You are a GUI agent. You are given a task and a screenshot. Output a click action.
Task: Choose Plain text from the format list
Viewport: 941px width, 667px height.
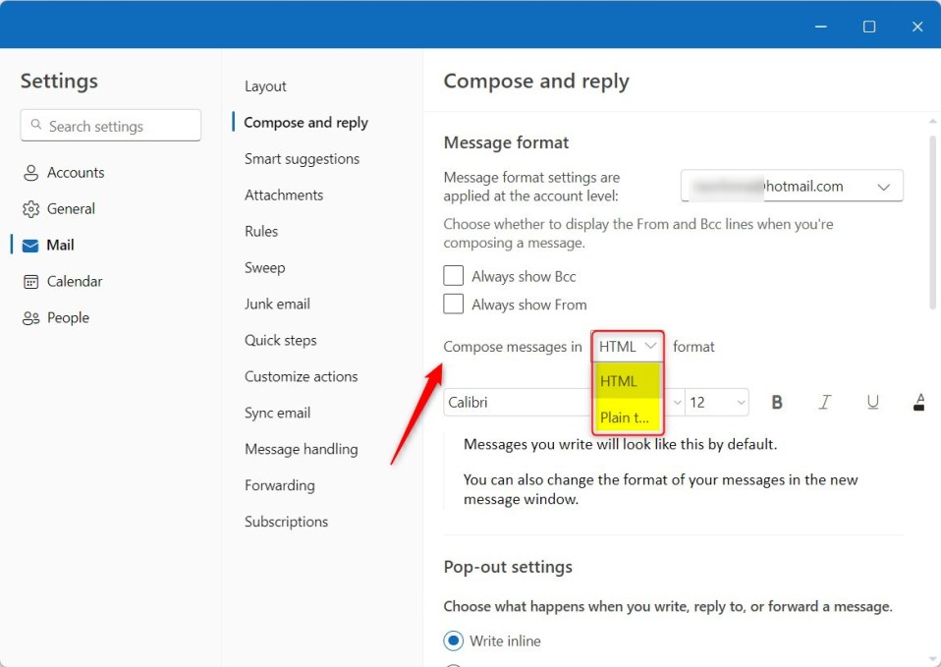628,417
